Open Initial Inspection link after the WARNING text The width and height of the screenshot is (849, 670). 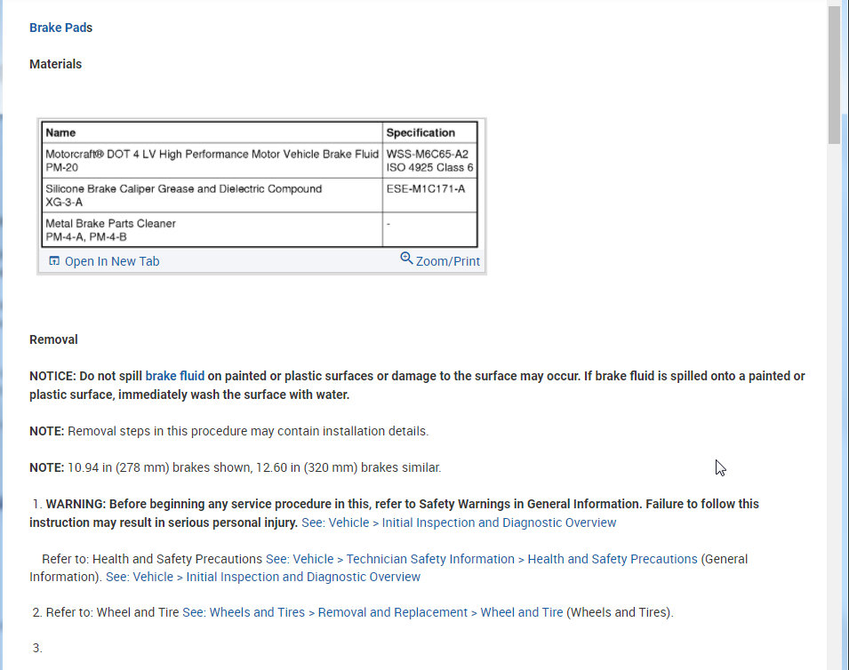459,522
